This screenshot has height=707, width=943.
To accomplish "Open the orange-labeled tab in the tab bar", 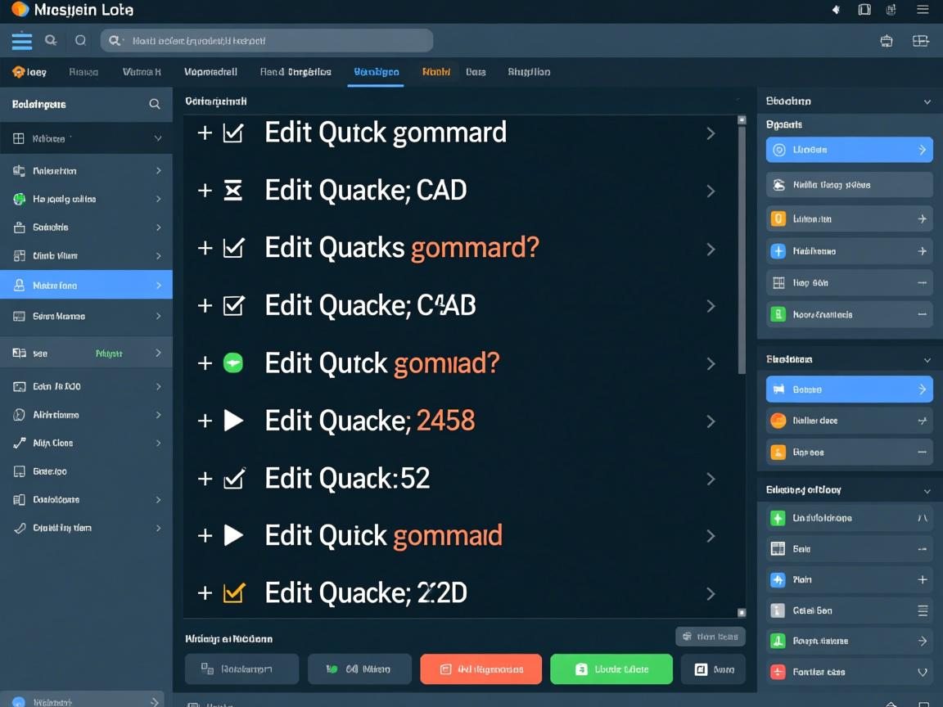I will pos(435,72).
